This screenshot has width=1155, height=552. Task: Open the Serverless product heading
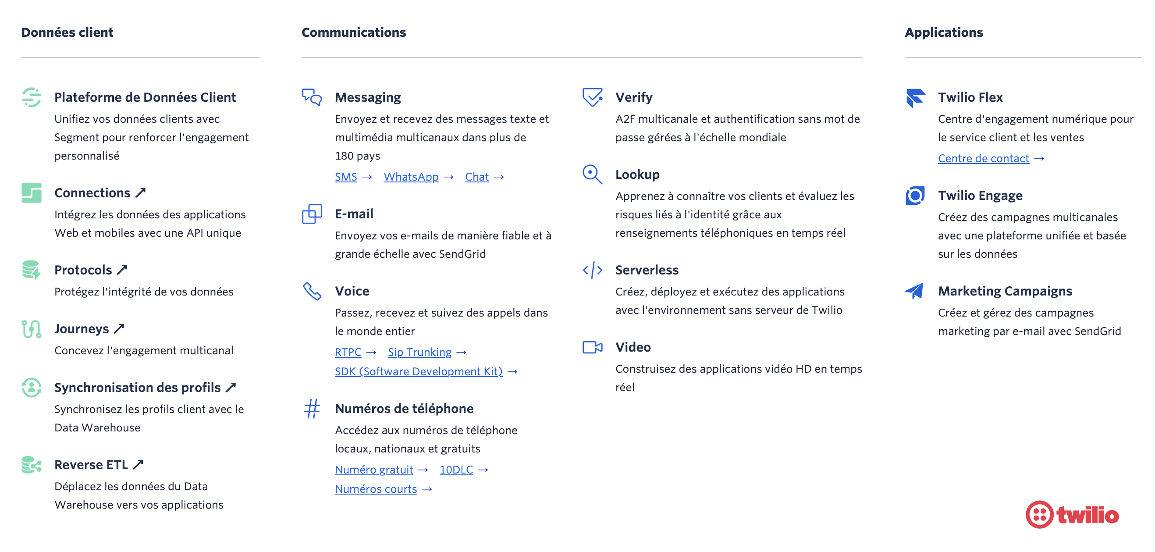point(647,270)
